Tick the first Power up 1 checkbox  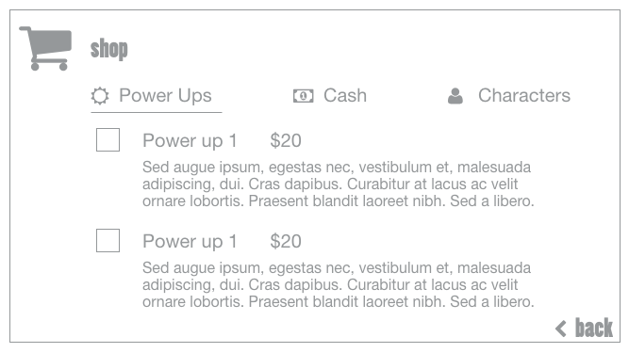[108, 139]
